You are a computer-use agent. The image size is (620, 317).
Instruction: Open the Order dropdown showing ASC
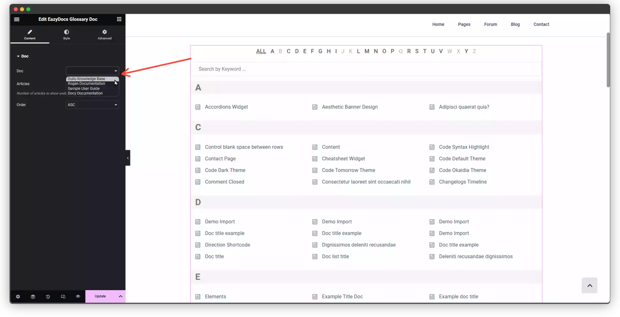point(92,104)
